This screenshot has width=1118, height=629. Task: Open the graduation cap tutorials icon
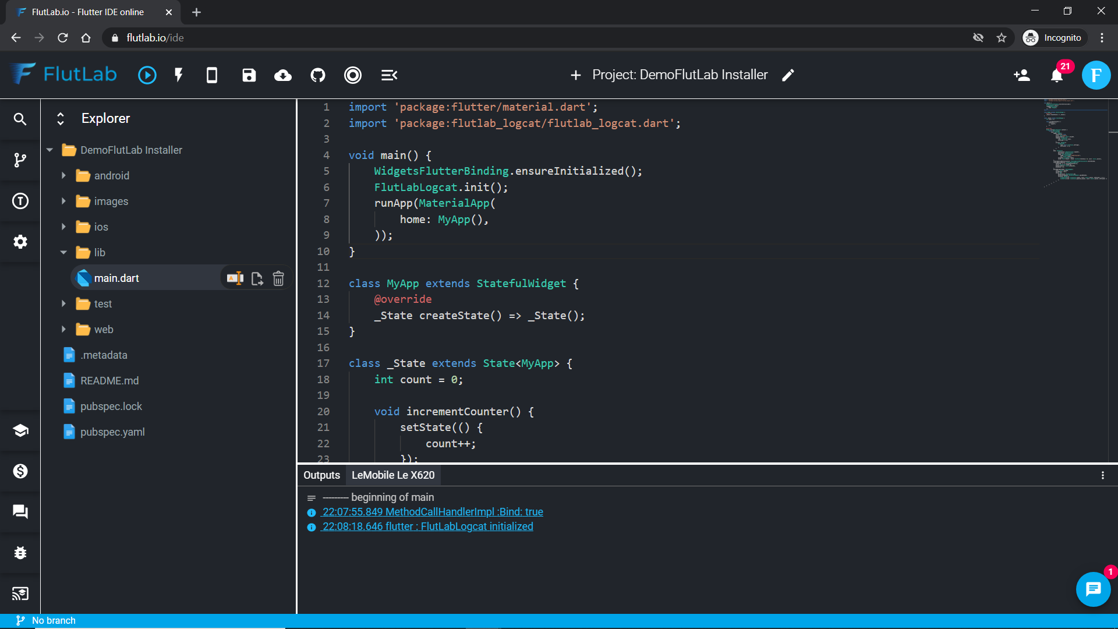pos(20,430)
